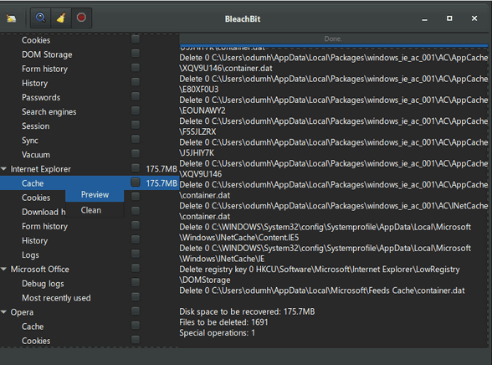Click the 175.7MB size of Internet Explorer group
The image size is (492, 365).
click(161, 169)
